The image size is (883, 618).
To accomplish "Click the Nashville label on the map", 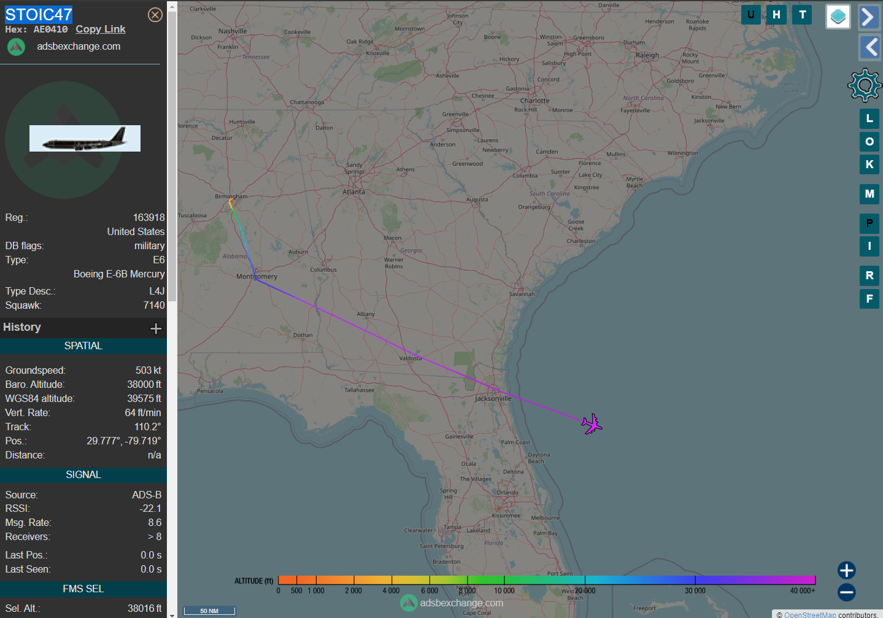I will (x=233, y=31).
